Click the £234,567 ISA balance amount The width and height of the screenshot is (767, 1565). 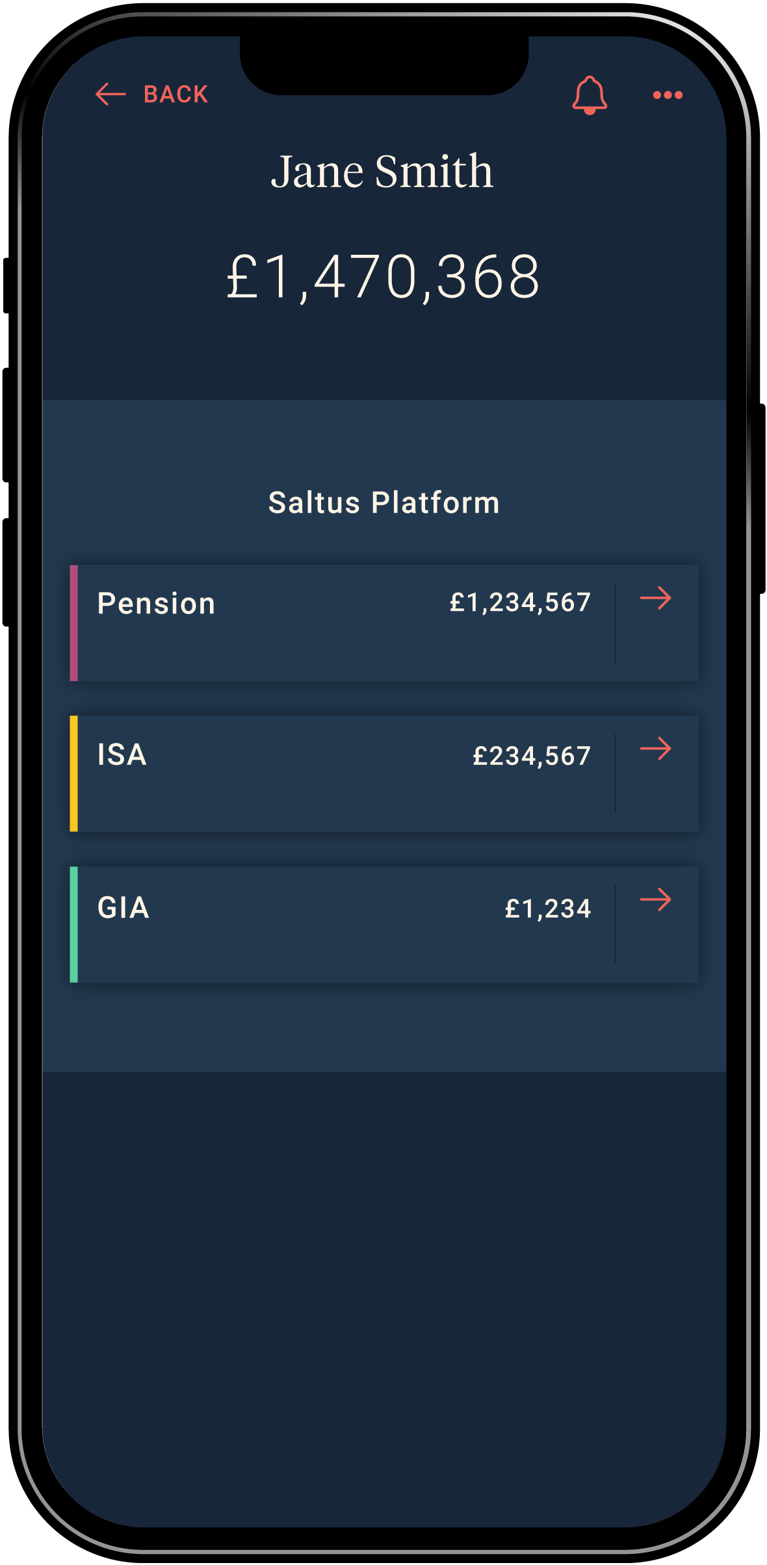(531, 755)
